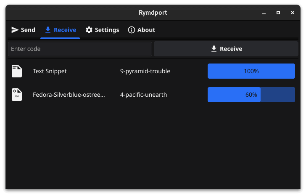Click the Settings gear icon
This screenshot has height=196, width=306.
tap(89, 30)
